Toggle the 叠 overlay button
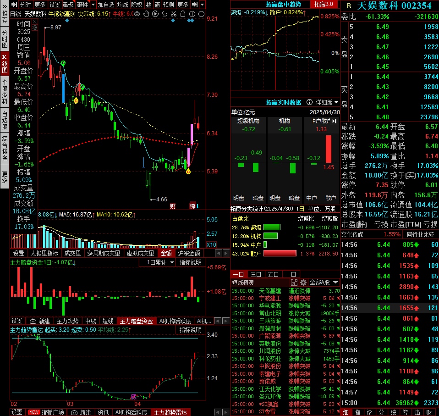The width and height of the screenshot is (439, 416). pyautogui.click(x=149, y=5)
